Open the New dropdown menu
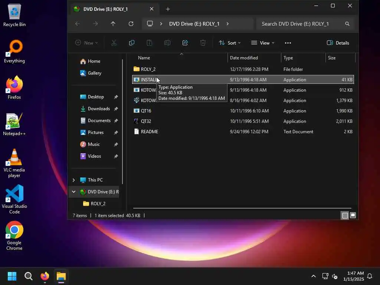This screenshot has width=380, height=285. 86,43
